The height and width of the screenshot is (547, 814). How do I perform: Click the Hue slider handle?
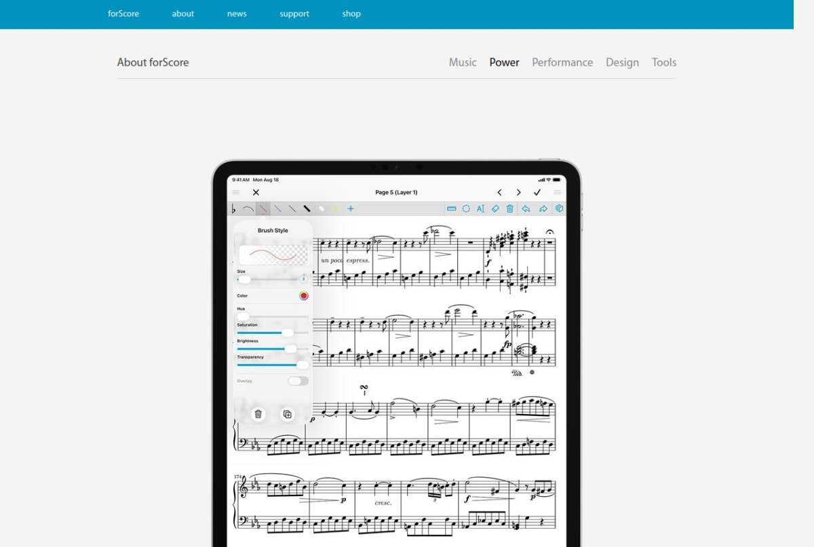pyautogui.click(x=243, y=317)
